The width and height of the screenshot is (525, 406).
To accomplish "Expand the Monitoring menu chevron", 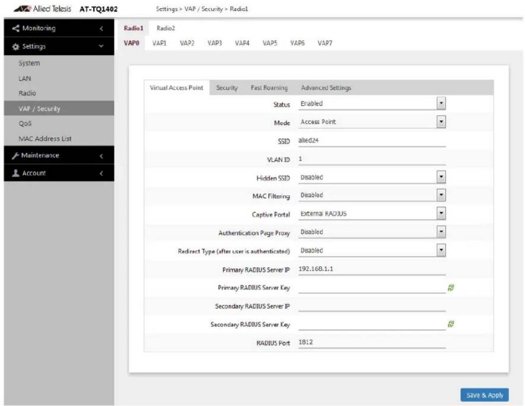I will click(x=101, y=29).
